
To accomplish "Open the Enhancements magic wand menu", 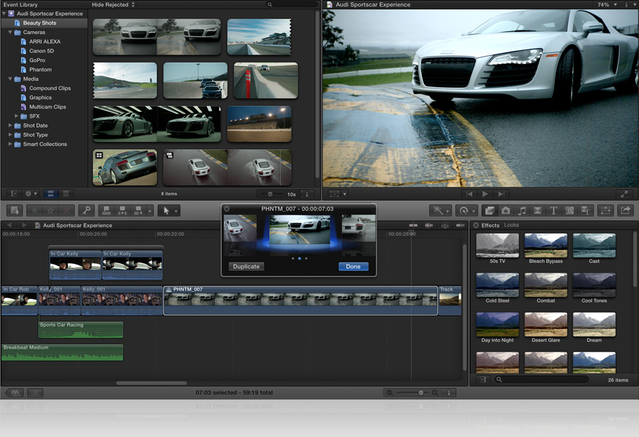I will pos(441,211).
